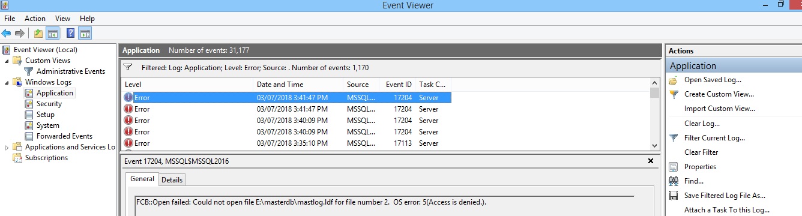This screenshot has height=216, width=802.
Task: Open the Help menu
Action: [88, 19]
